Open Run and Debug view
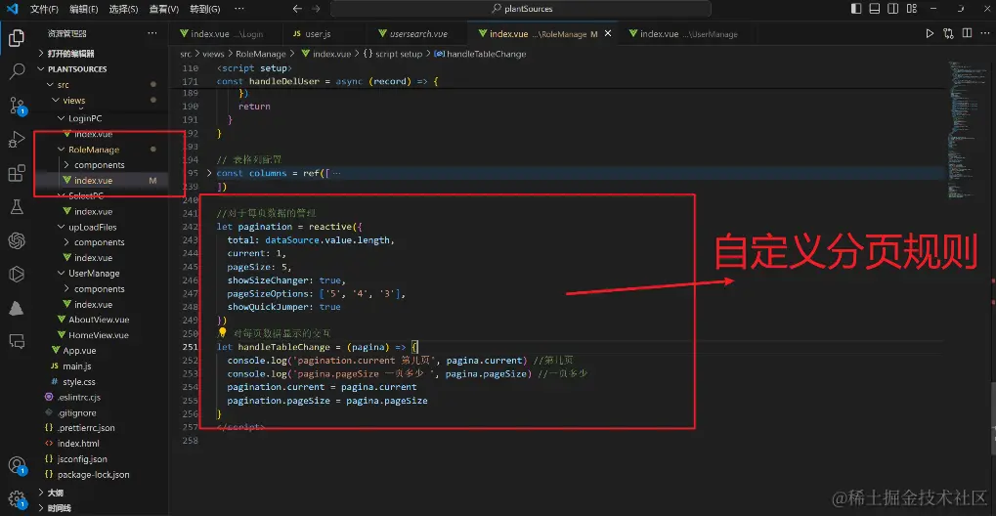The height and width of the screenshot is (516, 996). click(x=17, y=139)
